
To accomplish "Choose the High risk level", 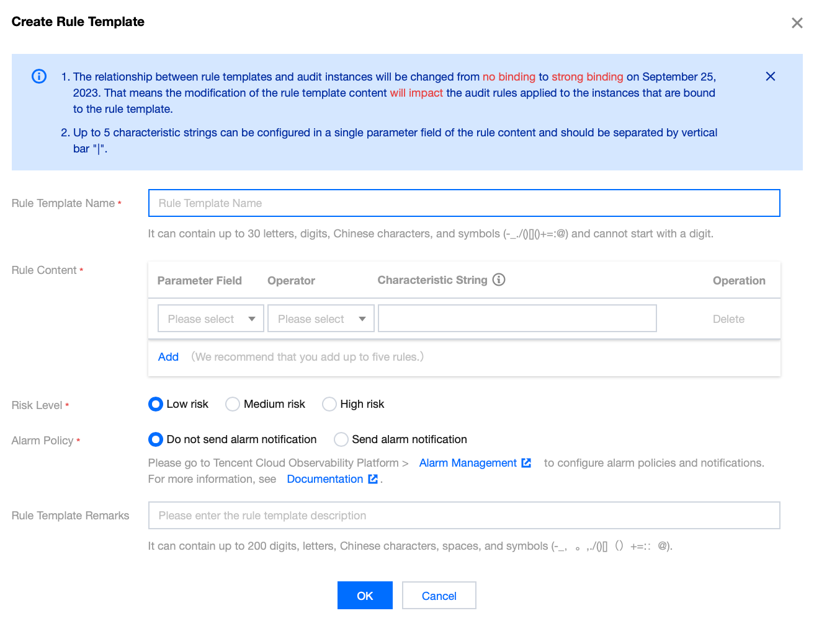I will [x=329, y=404].
